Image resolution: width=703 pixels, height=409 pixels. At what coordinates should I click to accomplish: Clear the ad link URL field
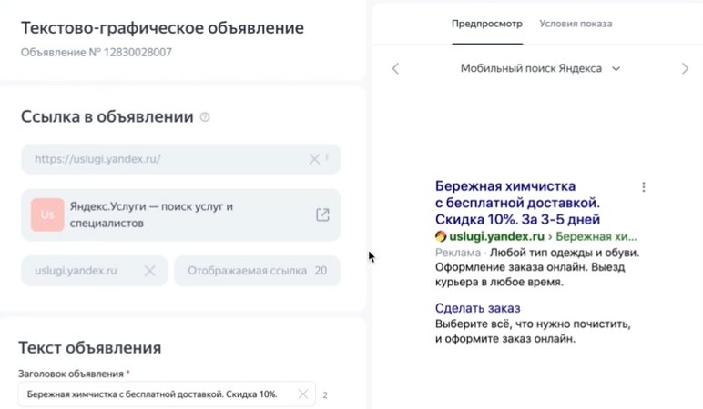[x=314, y=159]
